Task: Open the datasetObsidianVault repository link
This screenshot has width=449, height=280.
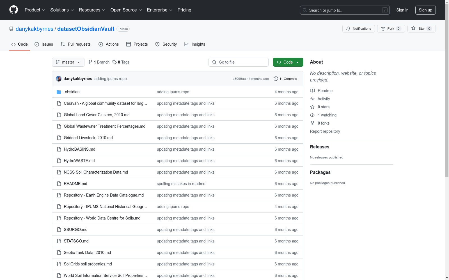Action: [x=86, y=29]
